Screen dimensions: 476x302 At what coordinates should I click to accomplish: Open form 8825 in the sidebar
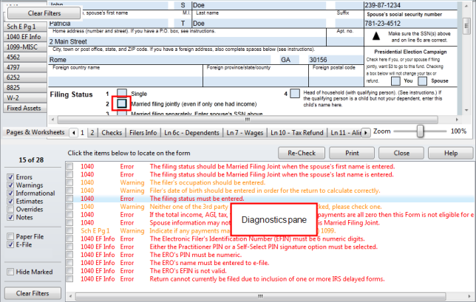coord(25,88)
